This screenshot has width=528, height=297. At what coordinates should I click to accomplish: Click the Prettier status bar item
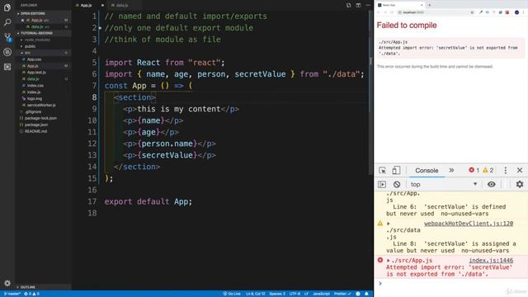[342, 294]
